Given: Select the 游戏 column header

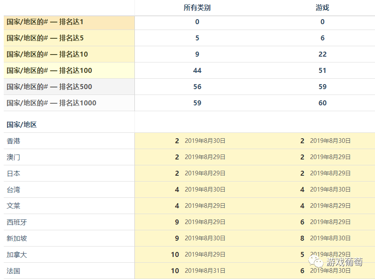Looking at the screenshot, I should tap(322, 7).
